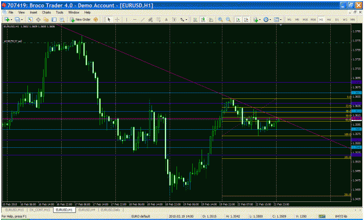Zoom in on the chart
Screen dimensions: 364x220
click(x=220, y=20)
